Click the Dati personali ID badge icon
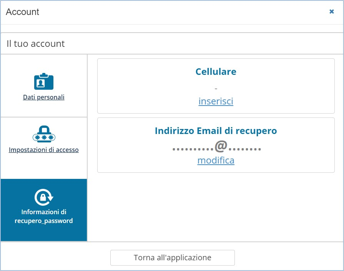 point(44,81)
